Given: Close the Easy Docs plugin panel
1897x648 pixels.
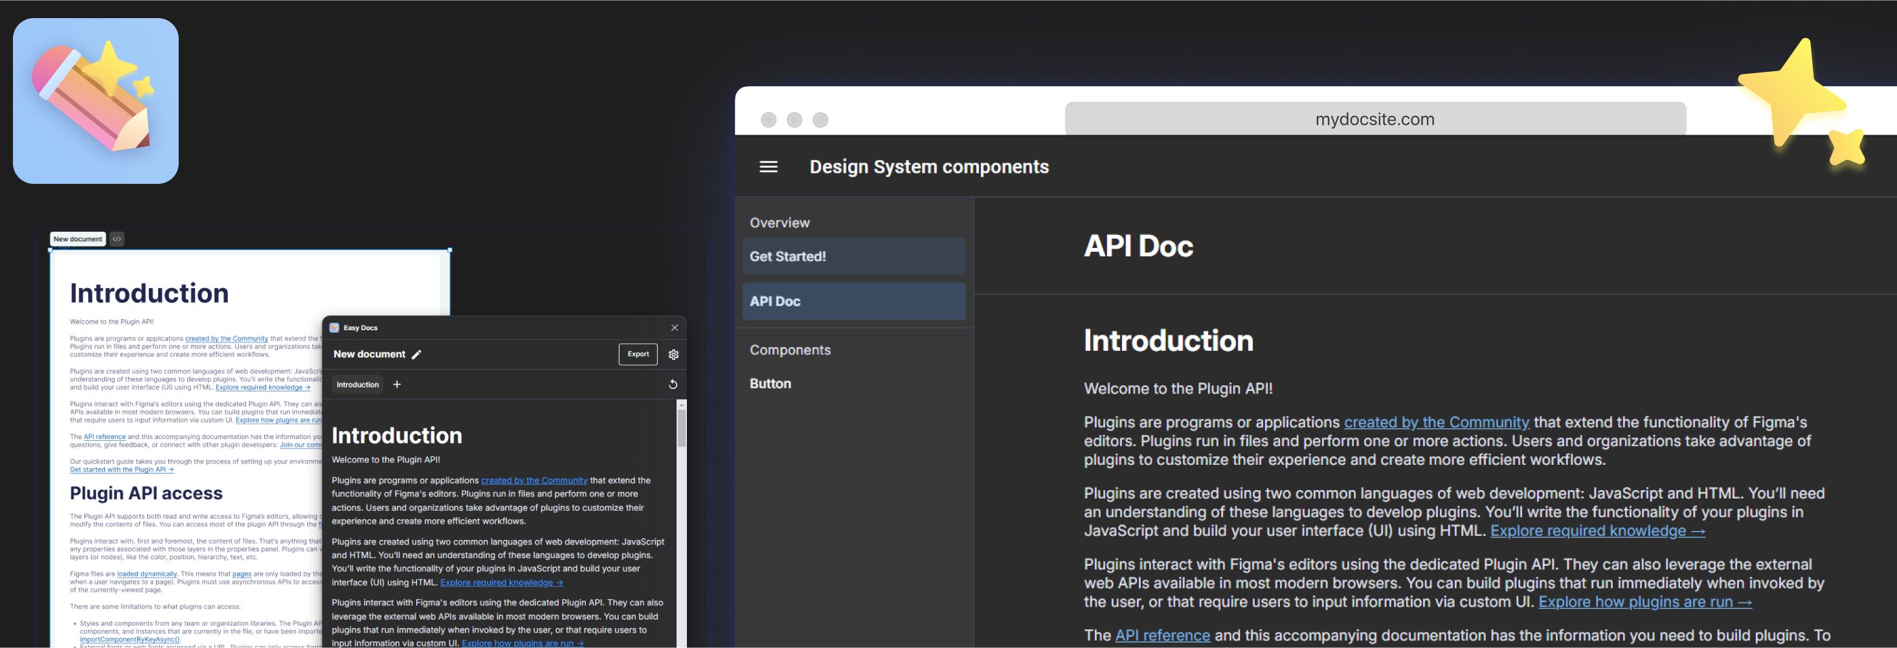Looking at the screenshot, I should click(x=674, y=327).
